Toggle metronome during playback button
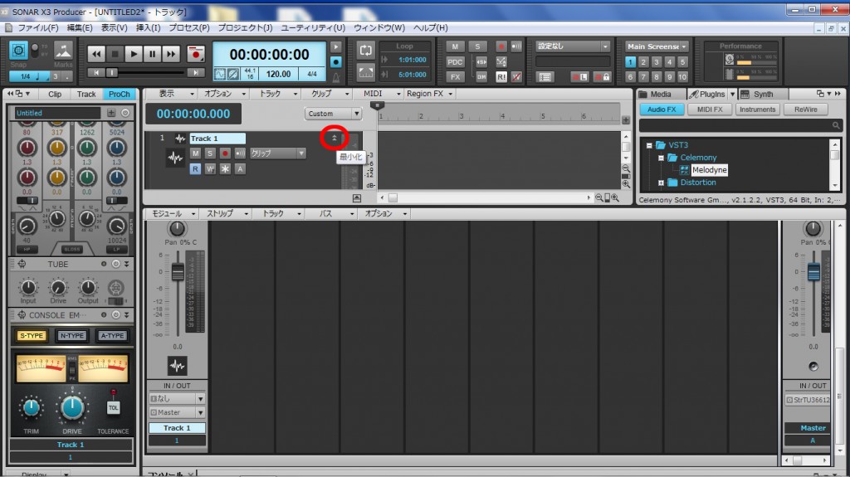 (x=335, y=46)
